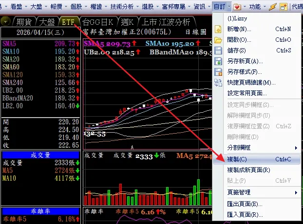Click the 新增(N) new page icon

(218, 29)
